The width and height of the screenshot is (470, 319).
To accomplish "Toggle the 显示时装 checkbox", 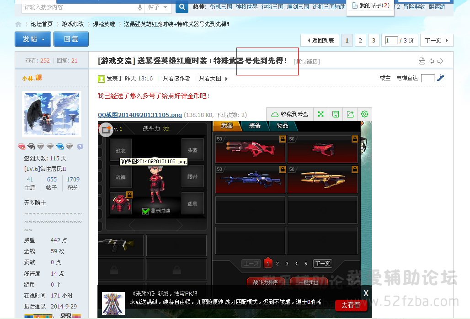I will tap(146, 211).
